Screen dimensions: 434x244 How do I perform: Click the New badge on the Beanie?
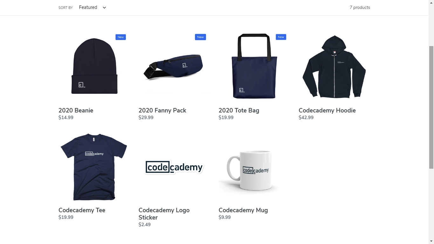[121, 37]
